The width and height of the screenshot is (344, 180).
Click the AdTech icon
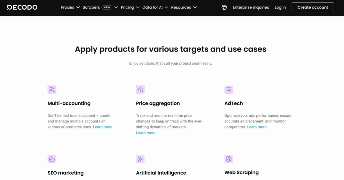229,90
